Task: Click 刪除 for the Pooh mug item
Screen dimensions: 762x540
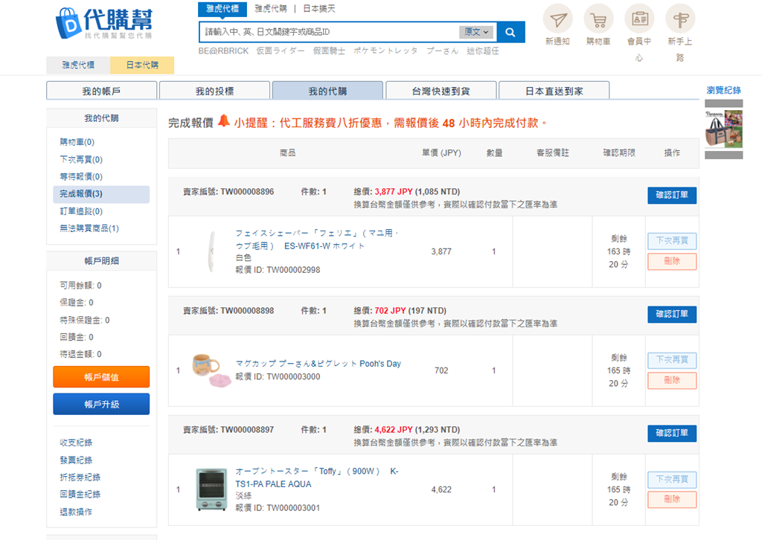Action: coord(672,380)
